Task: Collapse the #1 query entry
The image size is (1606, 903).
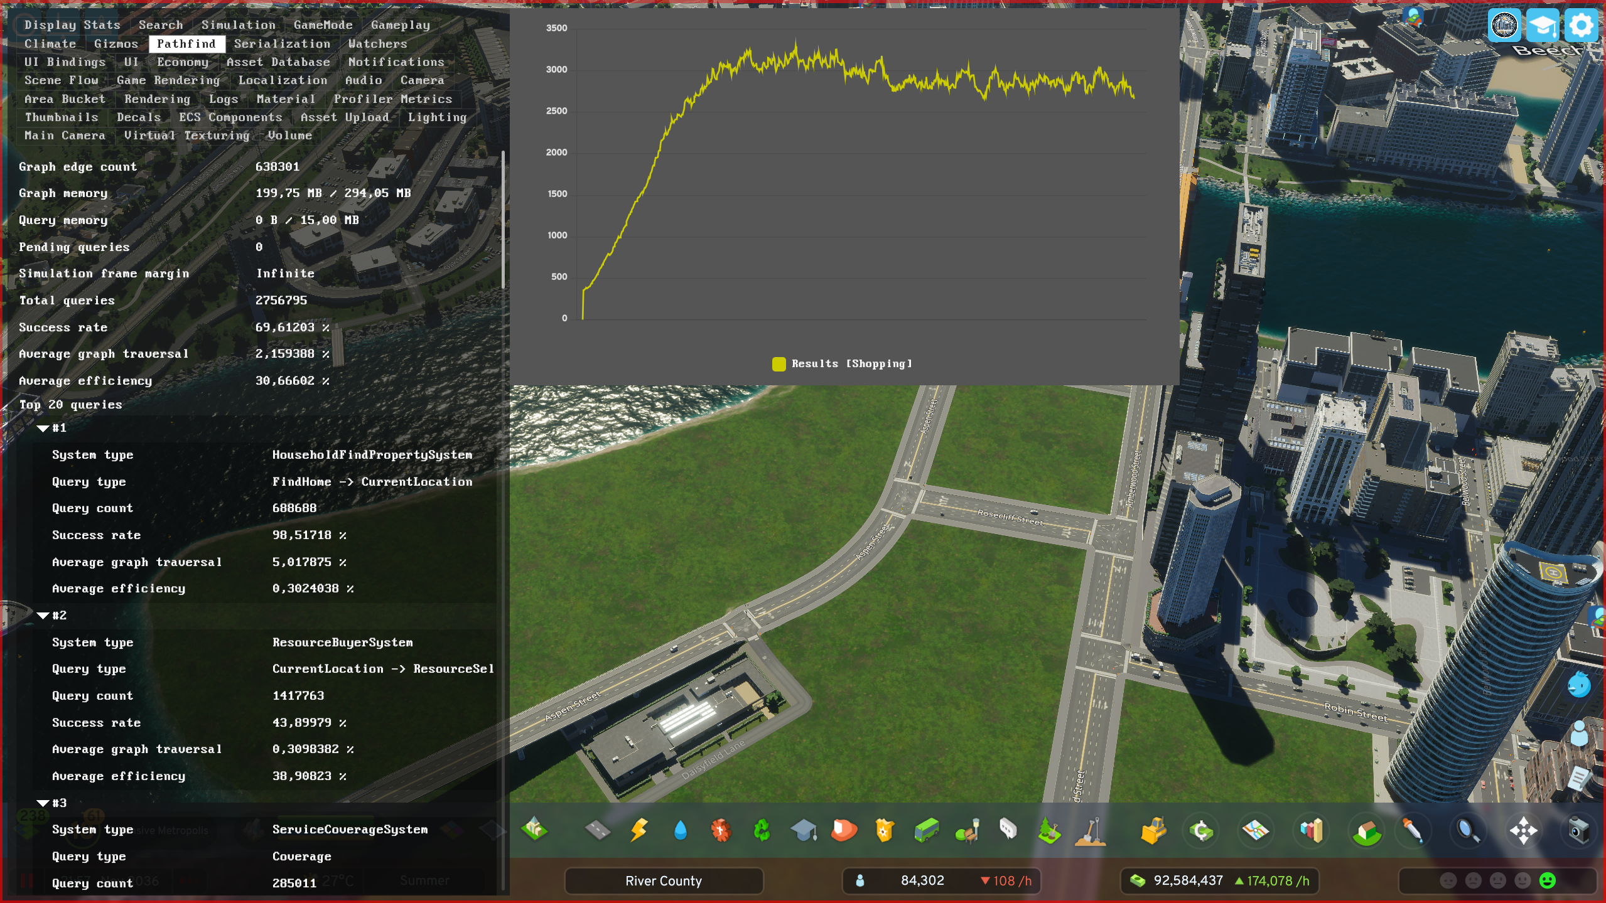Action: coord(43,429)
